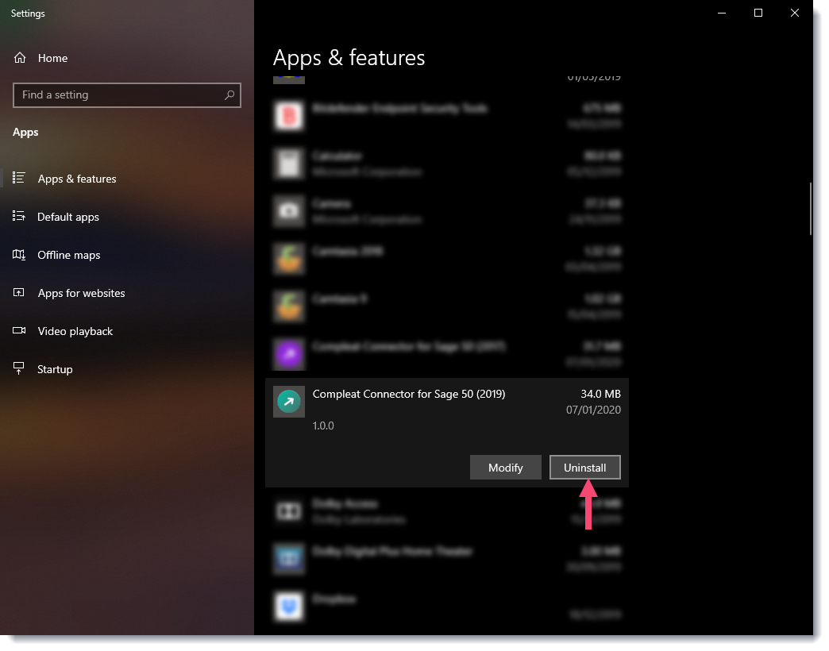Click the Compleat Connector (2019) app icon
Screen dimensions: 829x651
click(289, 402)
